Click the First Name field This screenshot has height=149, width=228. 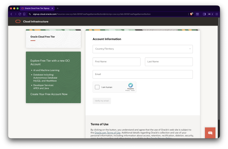coord(117,62)
